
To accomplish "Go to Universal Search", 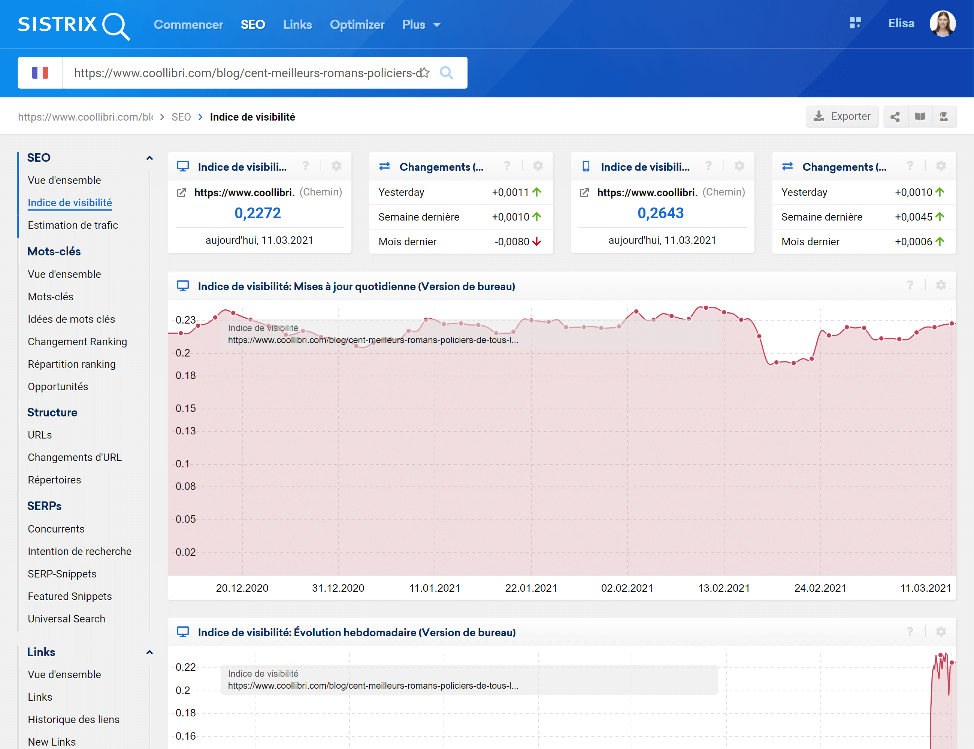I will [66, 619].
